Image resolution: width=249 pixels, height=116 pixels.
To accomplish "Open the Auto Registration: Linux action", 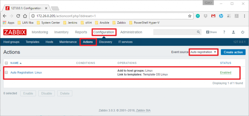I will 26,72.
